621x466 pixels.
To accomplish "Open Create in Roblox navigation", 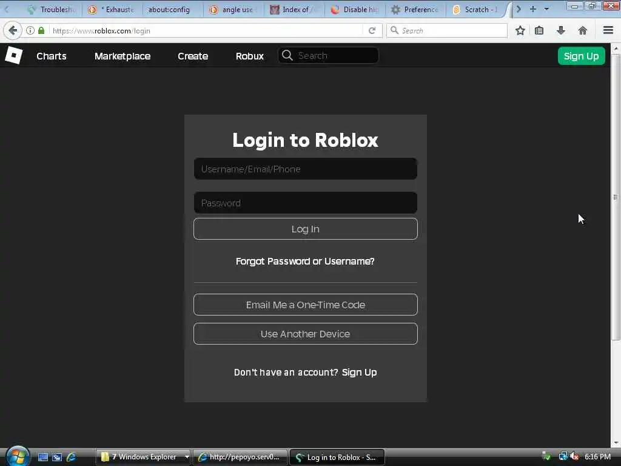I will point(193,56).
